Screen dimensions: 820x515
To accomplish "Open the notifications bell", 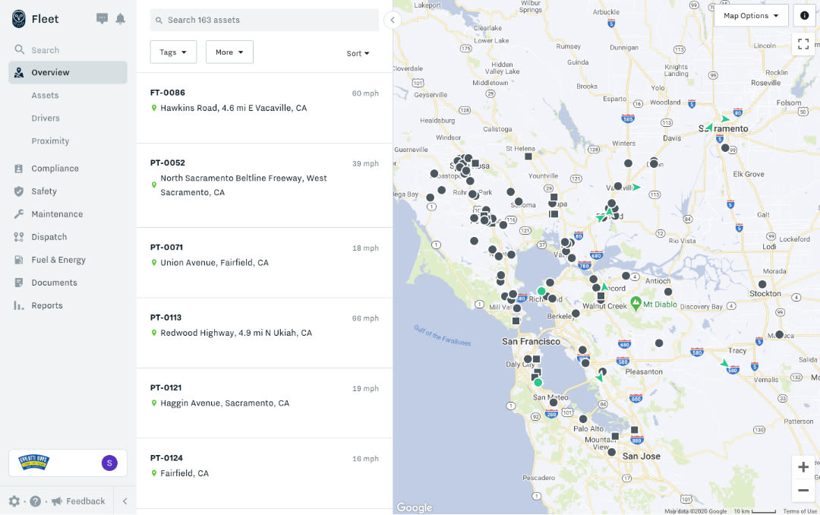I will 120,19.
